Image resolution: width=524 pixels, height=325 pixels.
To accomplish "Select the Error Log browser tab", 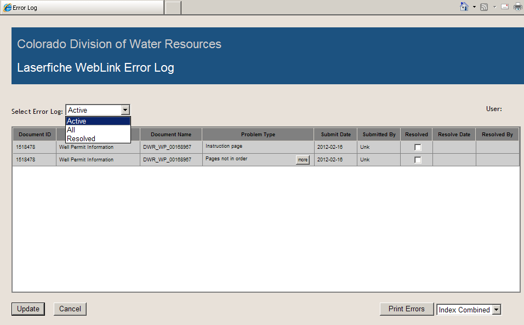I will [x=82, y=7].
